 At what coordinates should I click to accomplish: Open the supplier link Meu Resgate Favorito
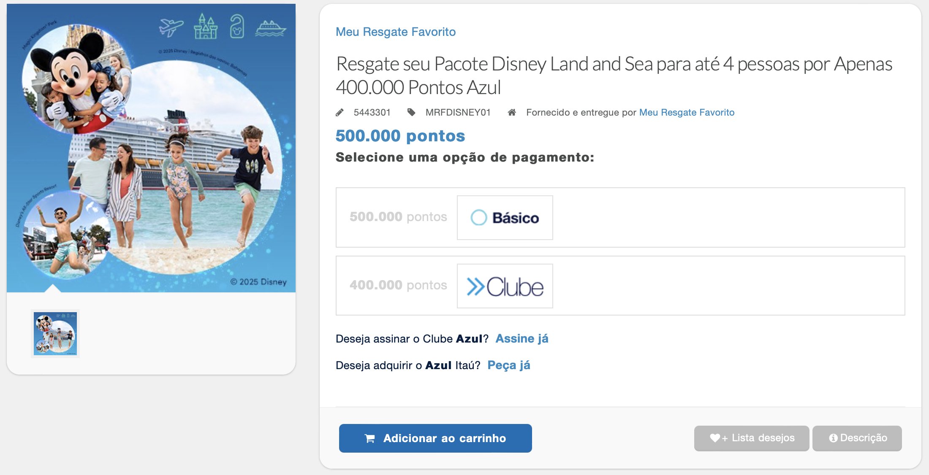[687, 112]
